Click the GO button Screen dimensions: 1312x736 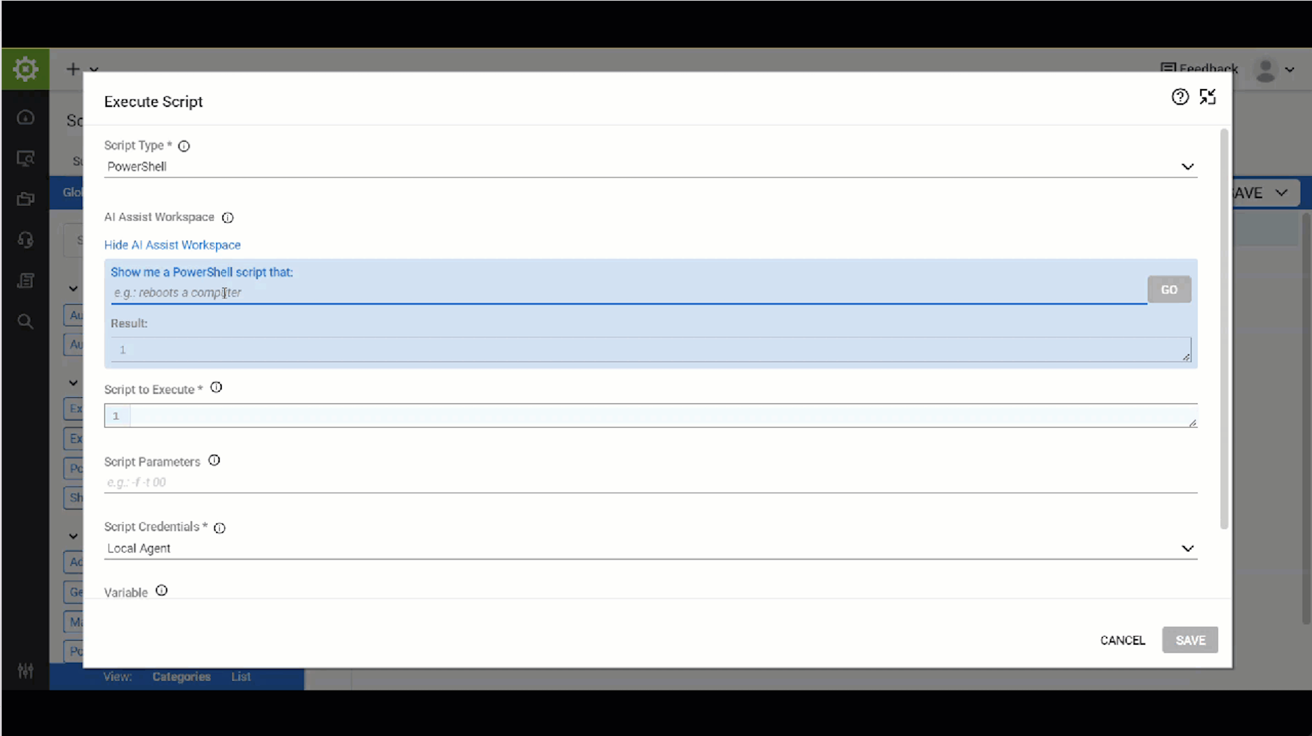click(1169, 289)
